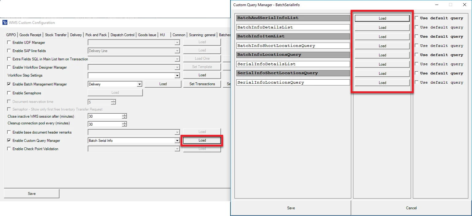The height and width of the screenshot is (216, 472).
Task: Click the SerialInfoDetailsList query field
Action: point(293,64)
